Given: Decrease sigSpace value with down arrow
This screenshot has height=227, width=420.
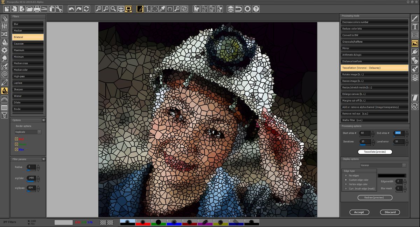Looking at the screenshot, I should pos(38,190).
